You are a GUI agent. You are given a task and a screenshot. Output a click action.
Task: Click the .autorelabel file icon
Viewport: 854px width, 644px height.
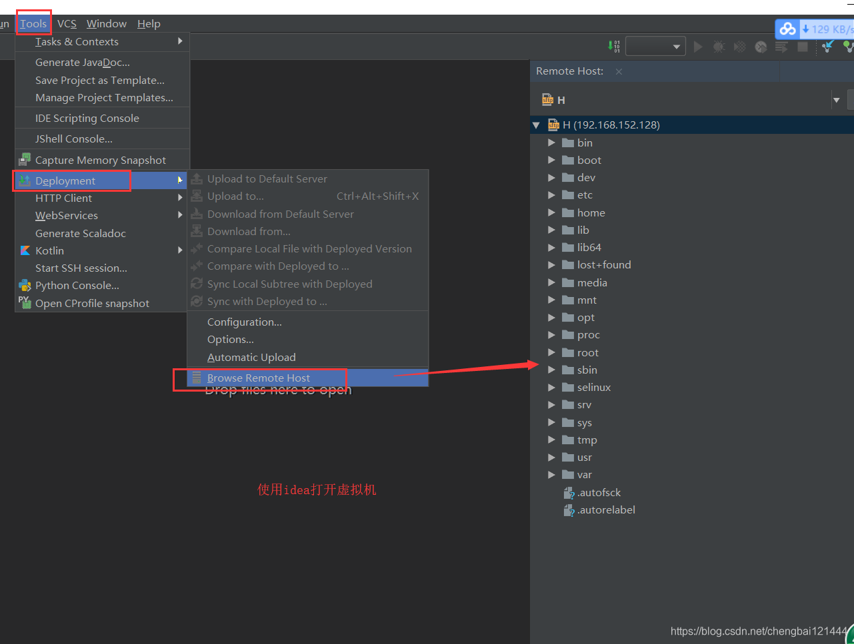click(569, 510)
